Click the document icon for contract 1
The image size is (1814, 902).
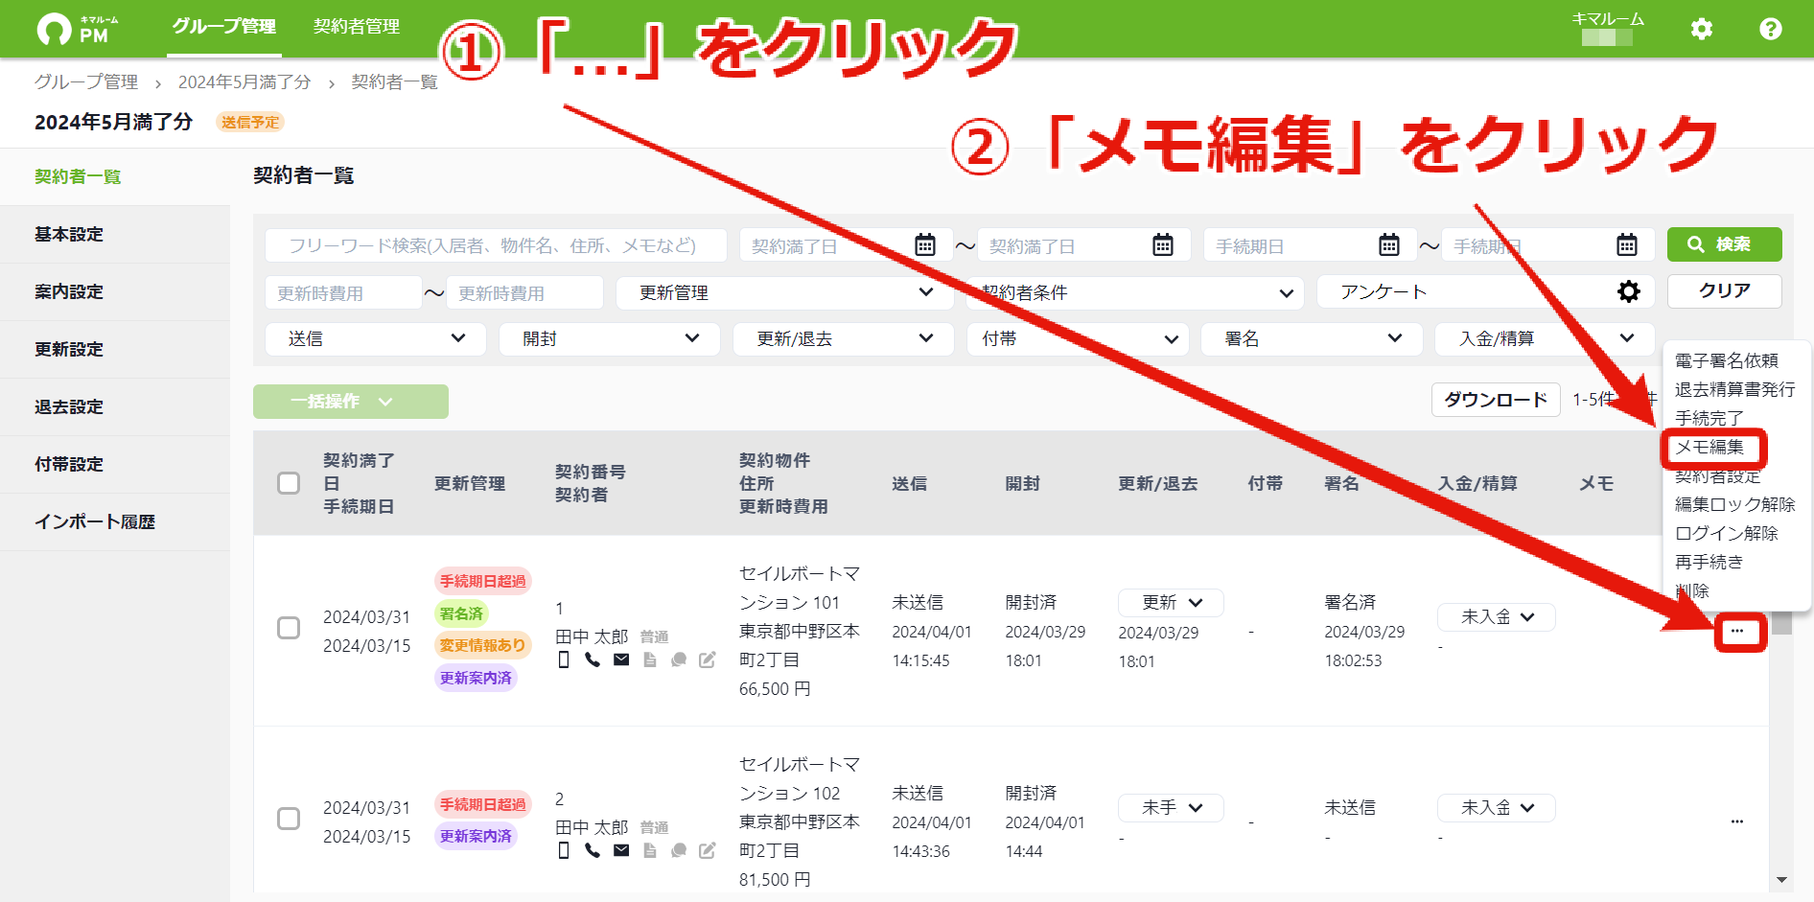[650, 659]
